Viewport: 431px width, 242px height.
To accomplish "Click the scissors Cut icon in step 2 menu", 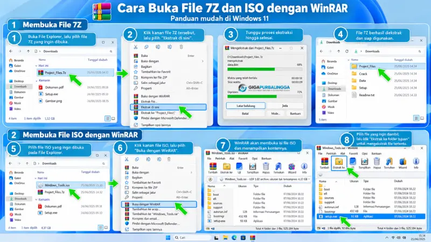I will click(136, 47).
